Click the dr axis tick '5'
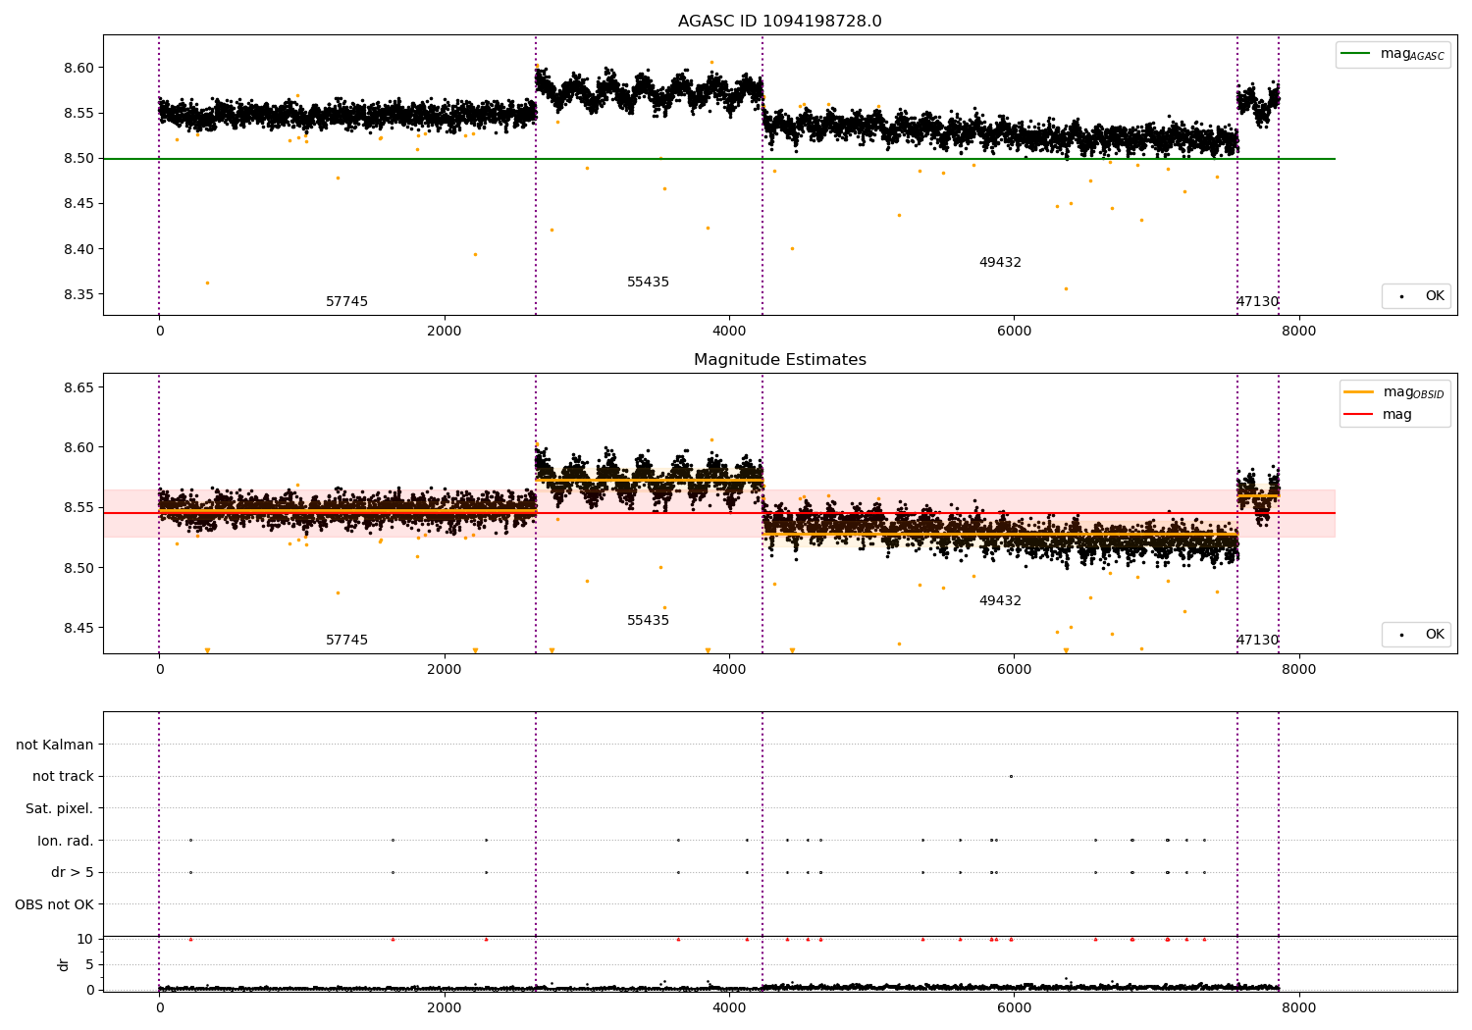The height and width of the screenshot is (1030, 1472). point(89,965)
